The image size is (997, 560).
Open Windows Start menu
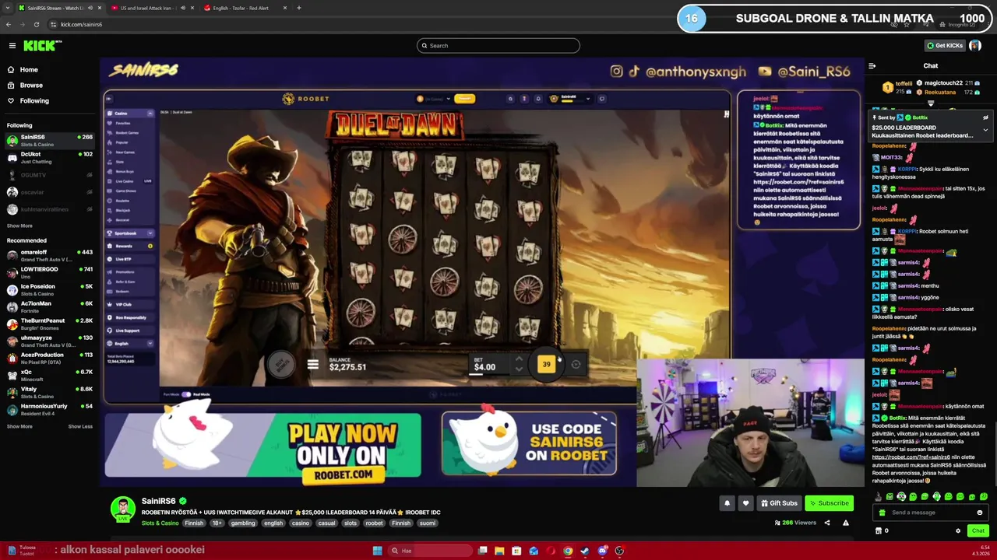[378, 551]
